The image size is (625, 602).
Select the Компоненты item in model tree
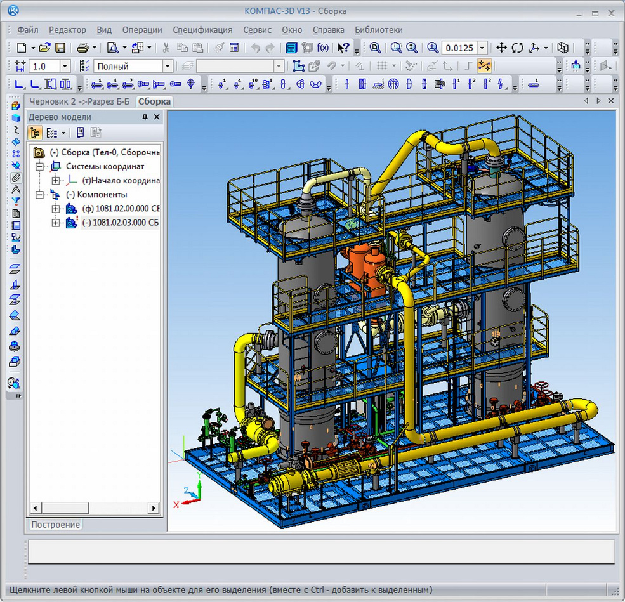pos(96,195)
